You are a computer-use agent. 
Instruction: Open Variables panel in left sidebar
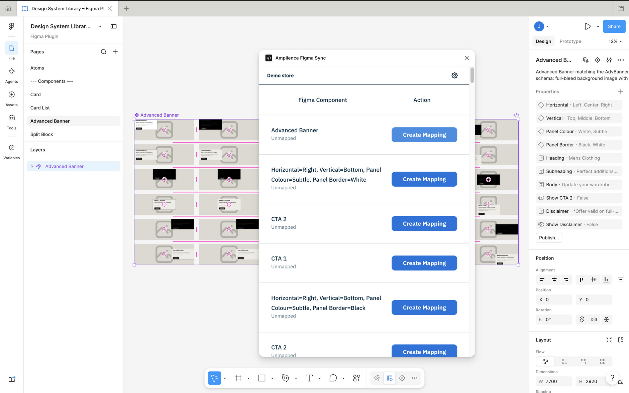click(12, 152)
